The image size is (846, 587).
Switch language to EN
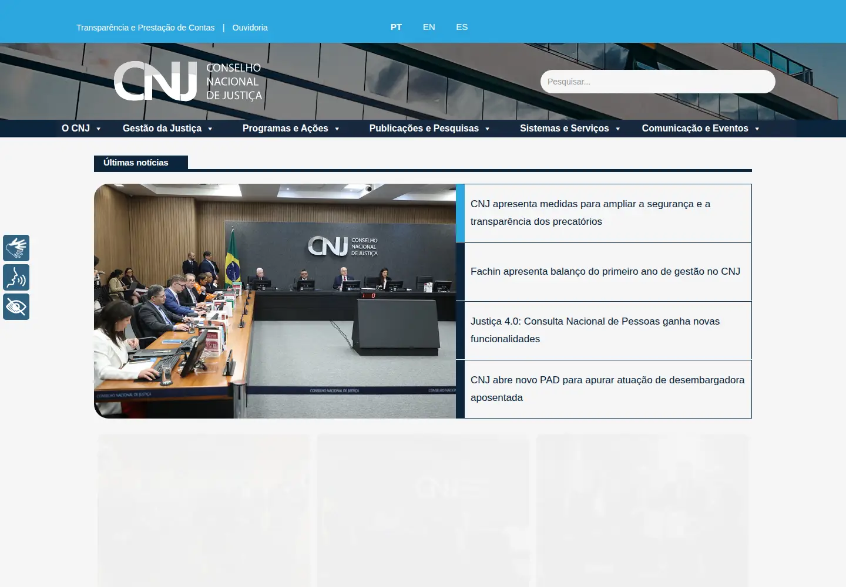click(x=429, y=27)
